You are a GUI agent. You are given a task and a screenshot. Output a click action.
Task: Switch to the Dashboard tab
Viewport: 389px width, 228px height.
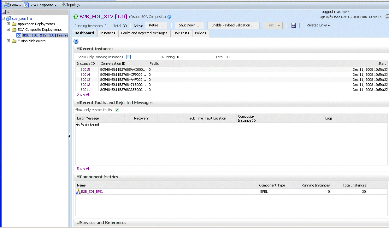[84, 33]
